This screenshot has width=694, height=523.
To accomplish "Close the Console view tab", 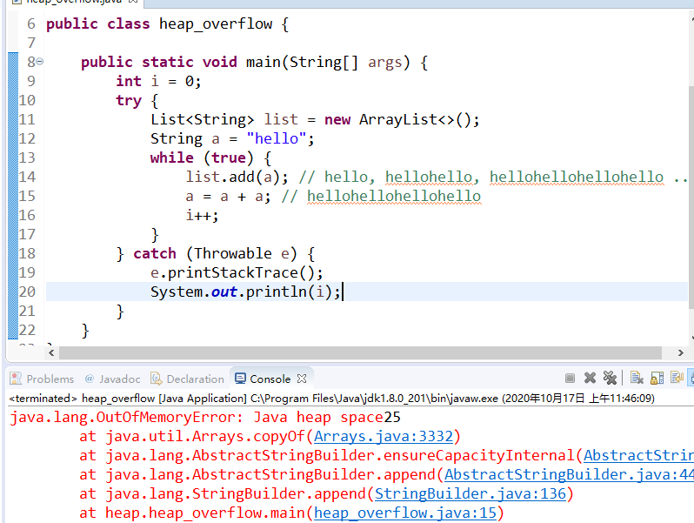I will coord(302,379).
